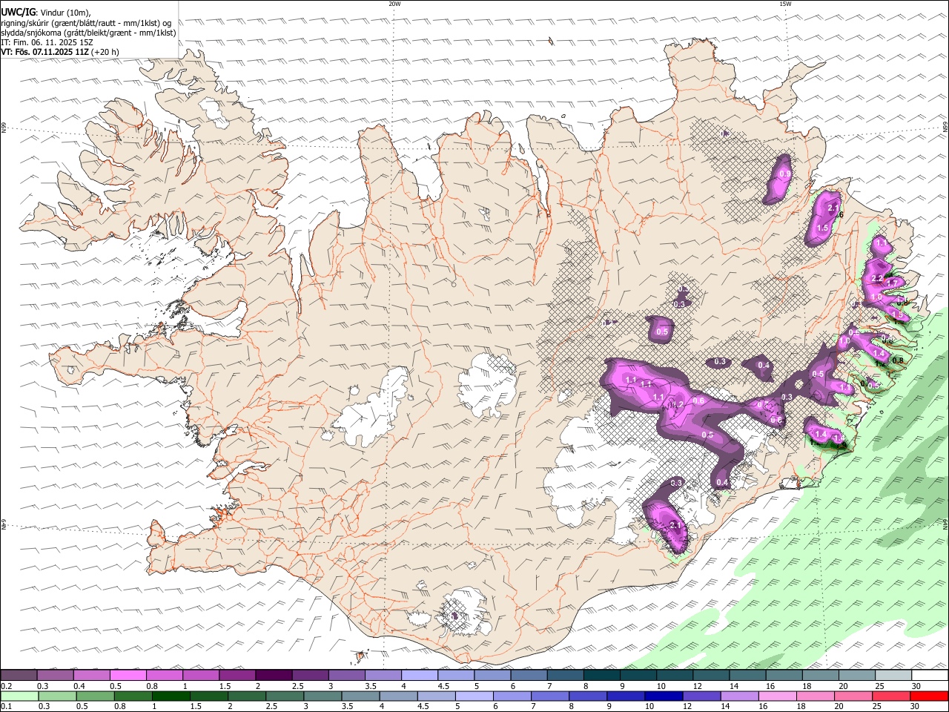Select the bottom-row pale green swatch between 0.1 and 0.3
The image size is (949, 712).
19,696
